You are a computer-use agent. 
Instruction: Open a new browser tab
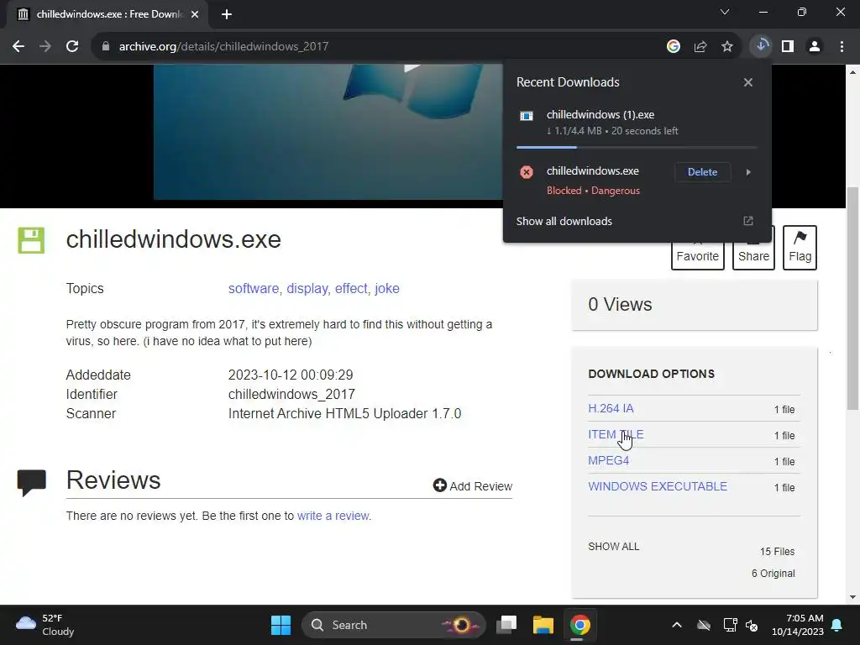[x=227, y=14]
